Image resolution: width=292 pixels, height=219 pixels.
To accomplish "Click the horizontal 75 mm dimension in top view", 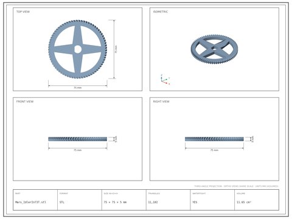I will [78, 88].
